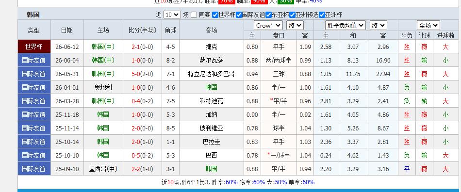Viewport: 461px width, 192px height.
Task: Open the 全场 dropdown
Action: [428, 26]
